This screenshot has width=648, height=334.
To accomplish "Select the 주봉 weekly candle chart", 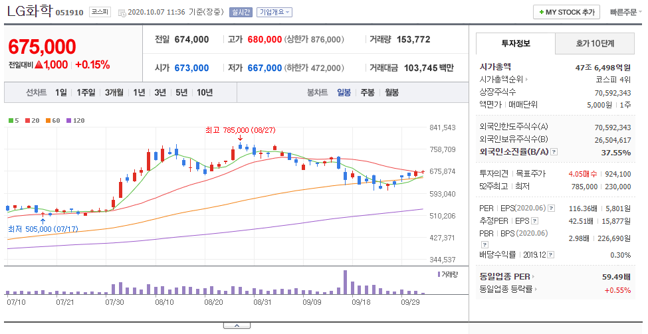I will [368, 92].
